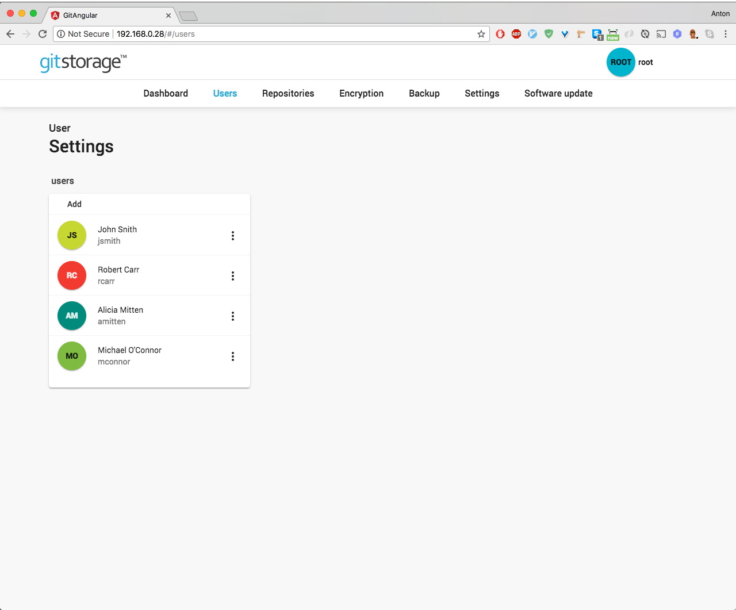Click the gitstorage logo
Image resolution: width=736 pixels, height=610 pixels.
pos(83,62)
